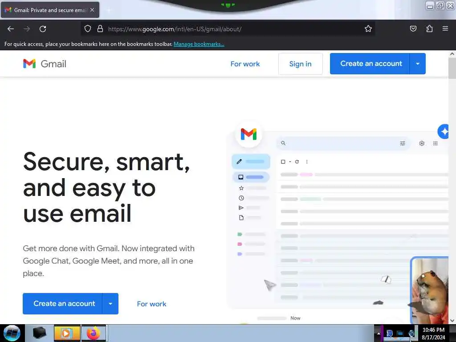Click the pink label tag in the mock sidebar
456x342 pixels.
coord(240,244)
